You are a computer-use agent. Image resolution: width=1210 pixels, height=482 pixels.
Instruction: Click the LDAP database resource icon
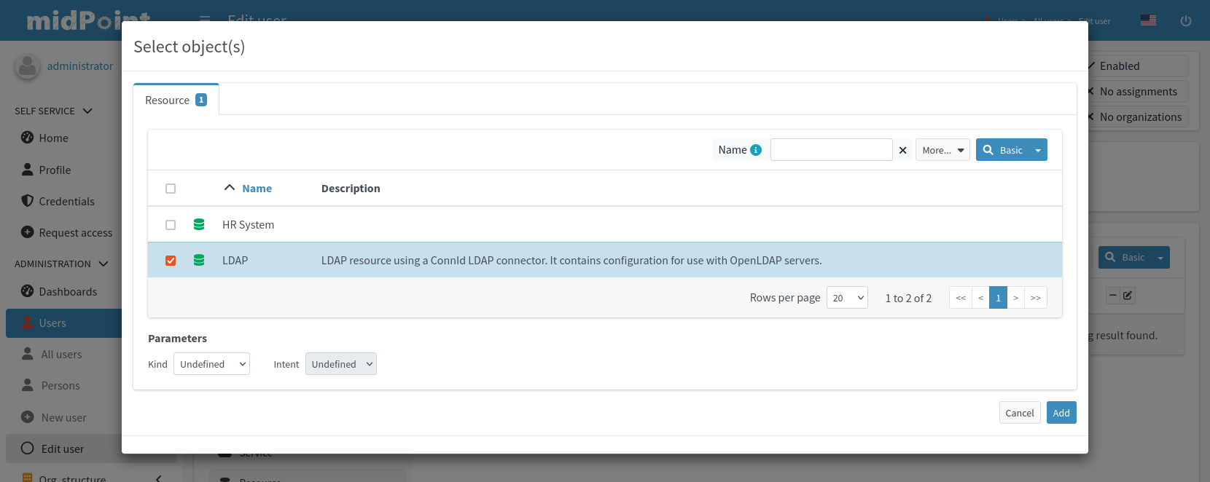[x=199, y=260]
